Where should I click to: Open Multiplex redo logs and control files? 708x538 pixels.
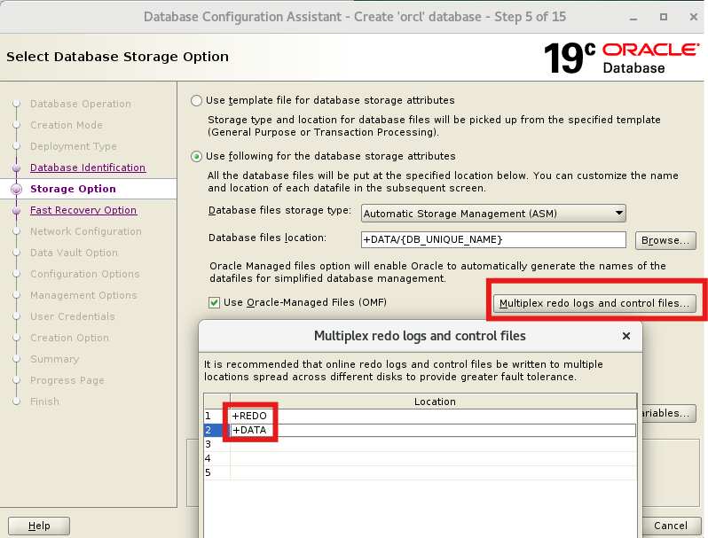point(594,303)
